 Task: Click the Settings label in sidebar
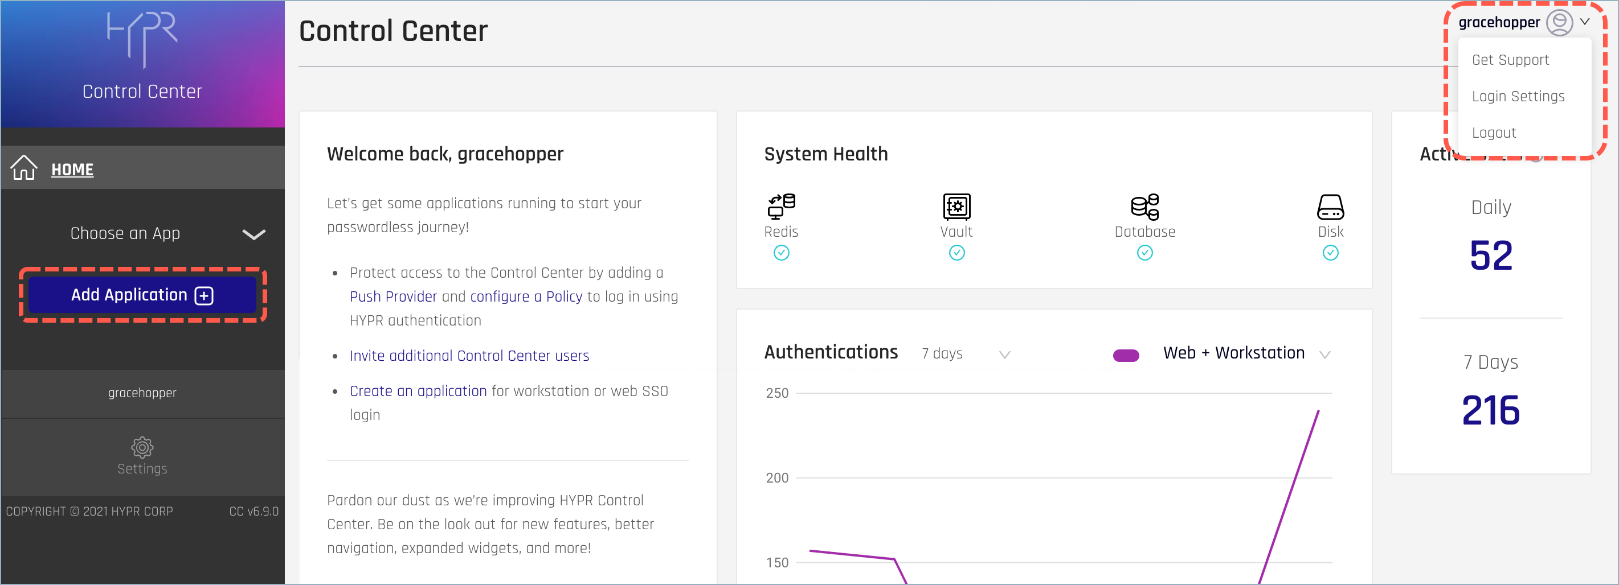click(142, 469)
